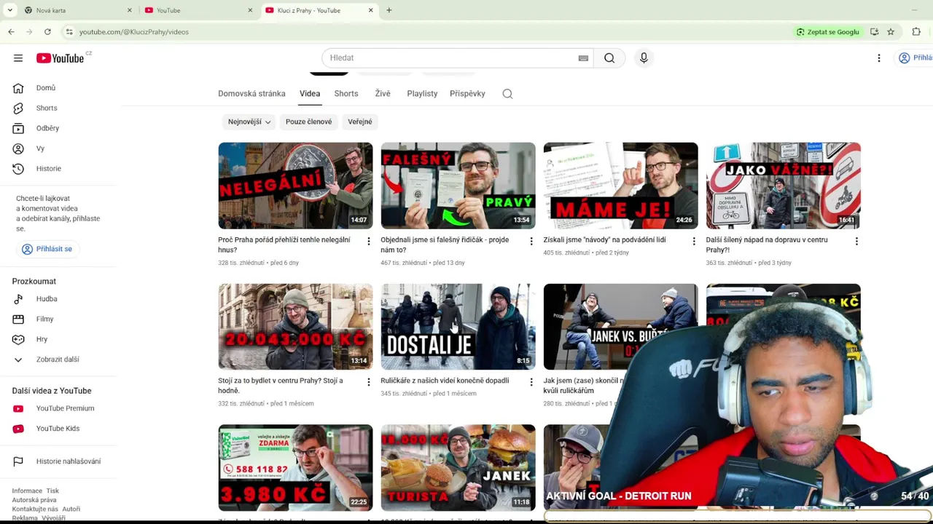Expand Zobrazit další in sidebar
Screen dimensions: 933x524
point(58,360)
